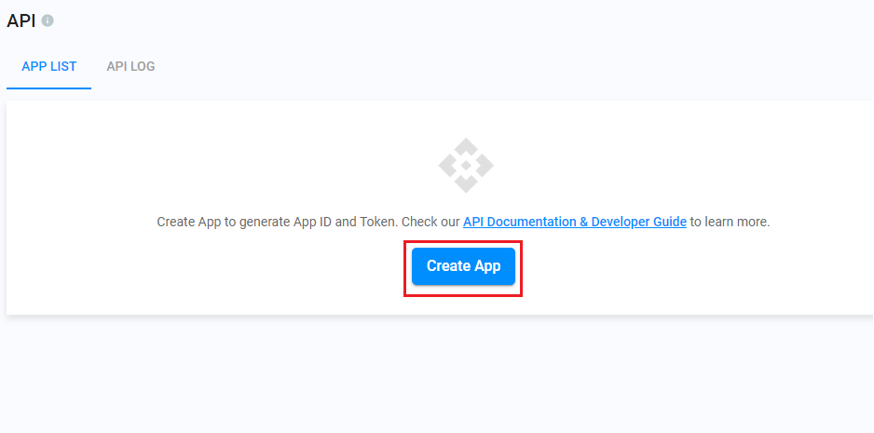Viewport: 874px width, 433px height.
Task: Click the info icon beside API heading
Action: (48, 20)
